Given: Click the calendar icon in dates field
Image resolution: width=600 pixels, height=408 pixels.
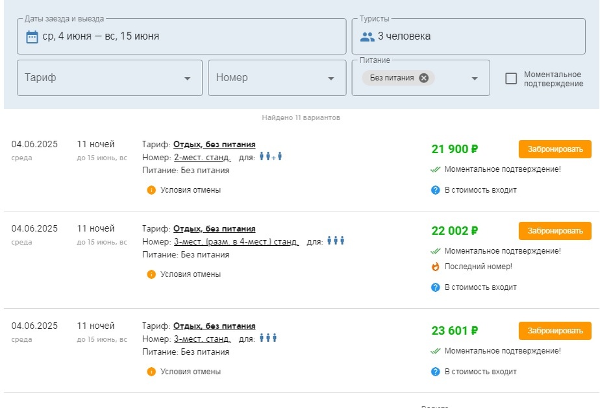Looking at the screenshot, I should click(x=32, y=36).
